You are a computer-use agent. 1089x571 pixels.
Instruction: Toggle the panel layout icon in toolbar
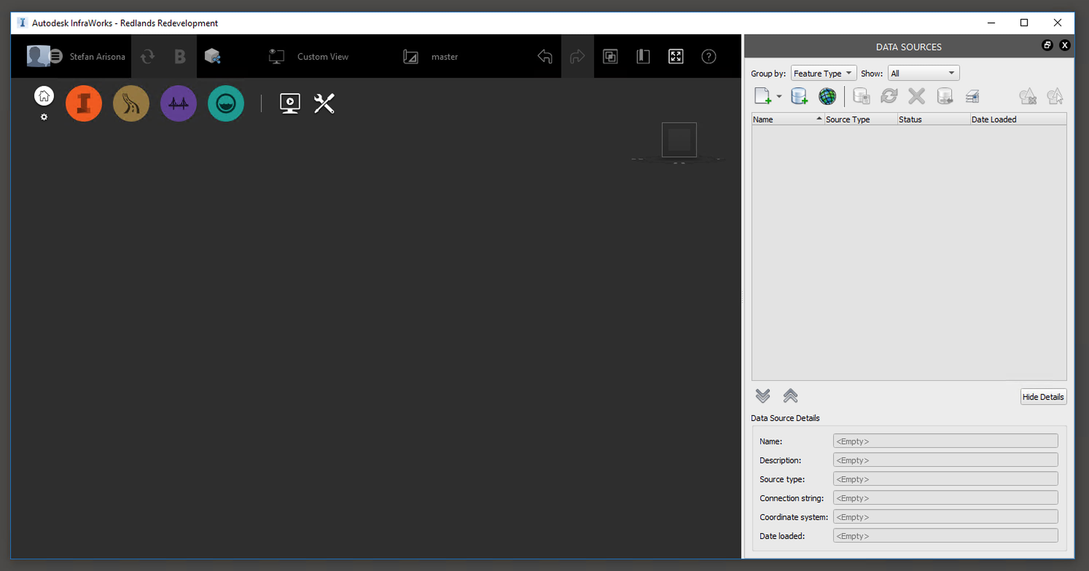point(643,56)
